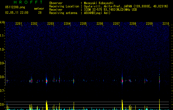Click the 0.7 kHz axis label
173x110 pixels.
click(2, 91)
